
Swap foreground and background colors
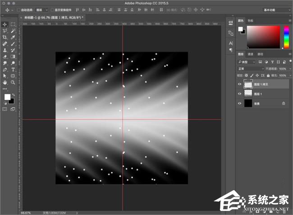(x=14, y=95)
